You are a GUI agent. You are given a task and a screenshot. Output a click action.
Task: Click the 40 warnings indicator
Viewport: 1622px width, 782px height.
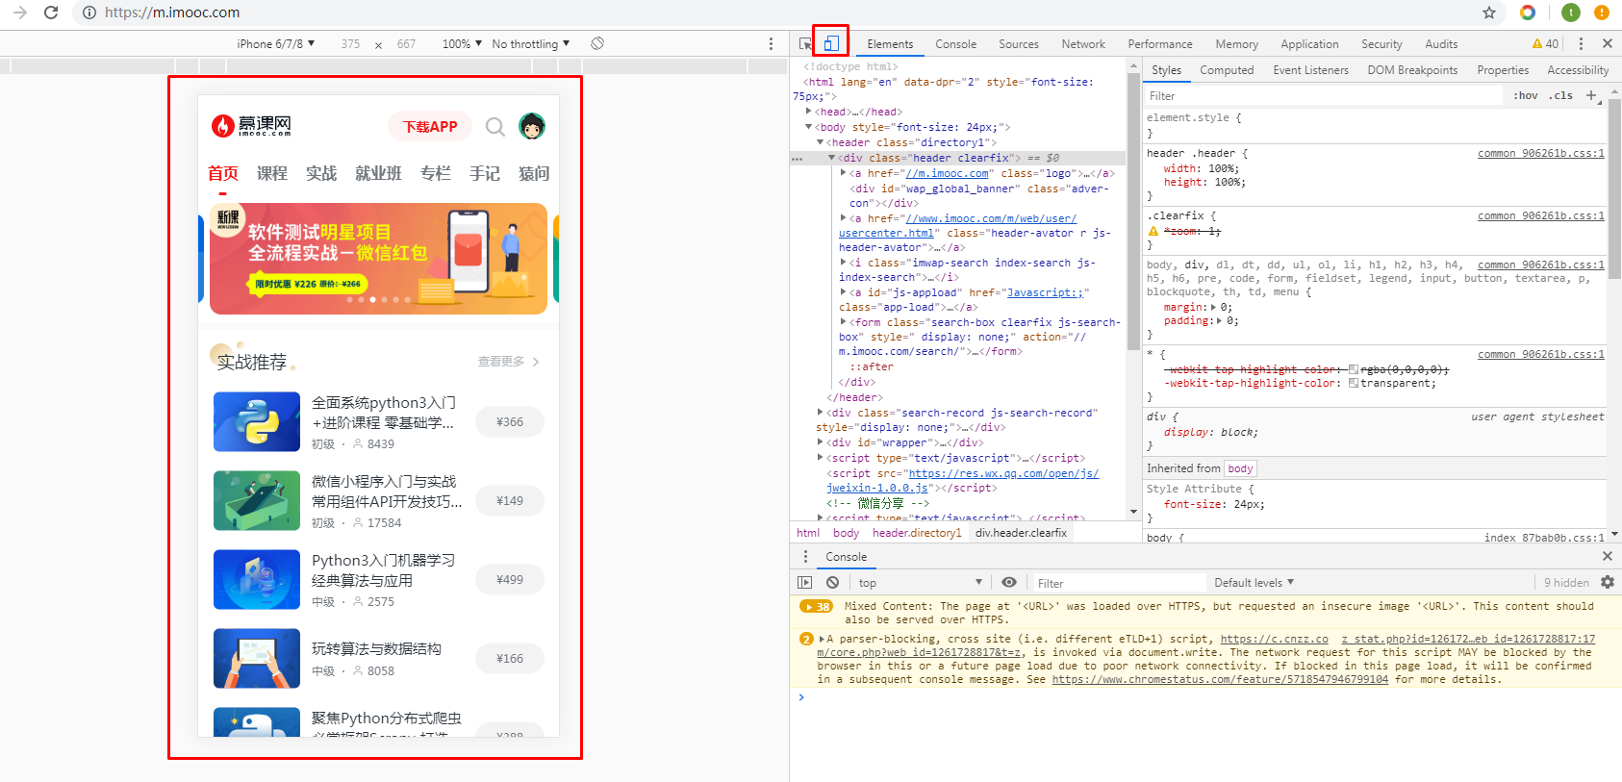click(x=1545, y=43)
